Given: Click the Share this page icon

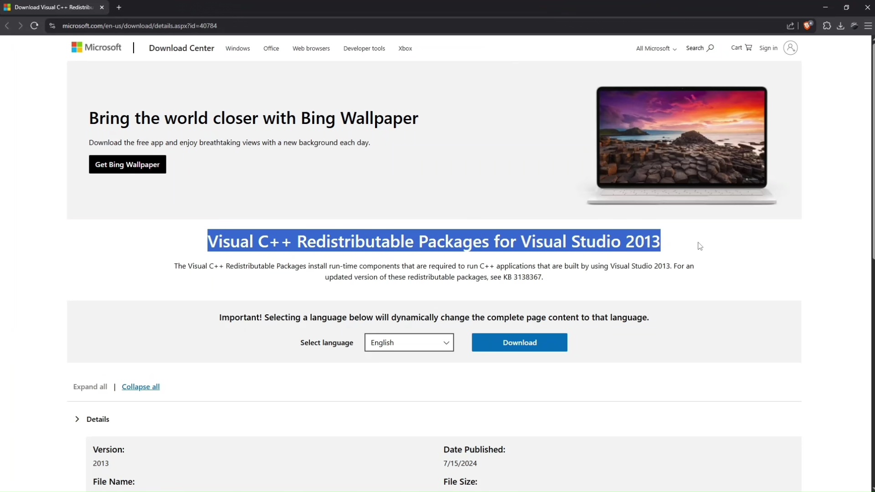Looking at the screenshot, I should [x=791, y=26].
